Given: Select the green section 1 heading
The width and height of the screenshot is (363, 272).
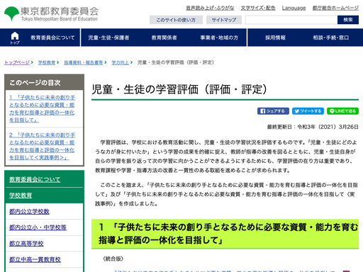Looking at the screenshot, I should point(225,234).
